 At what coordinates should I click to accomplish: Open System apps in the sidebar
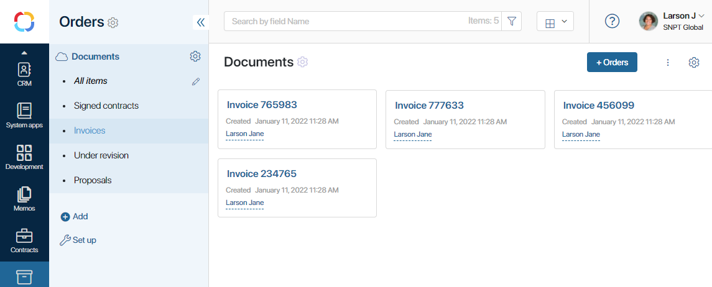pyautogui.click(x=24, y=115)
